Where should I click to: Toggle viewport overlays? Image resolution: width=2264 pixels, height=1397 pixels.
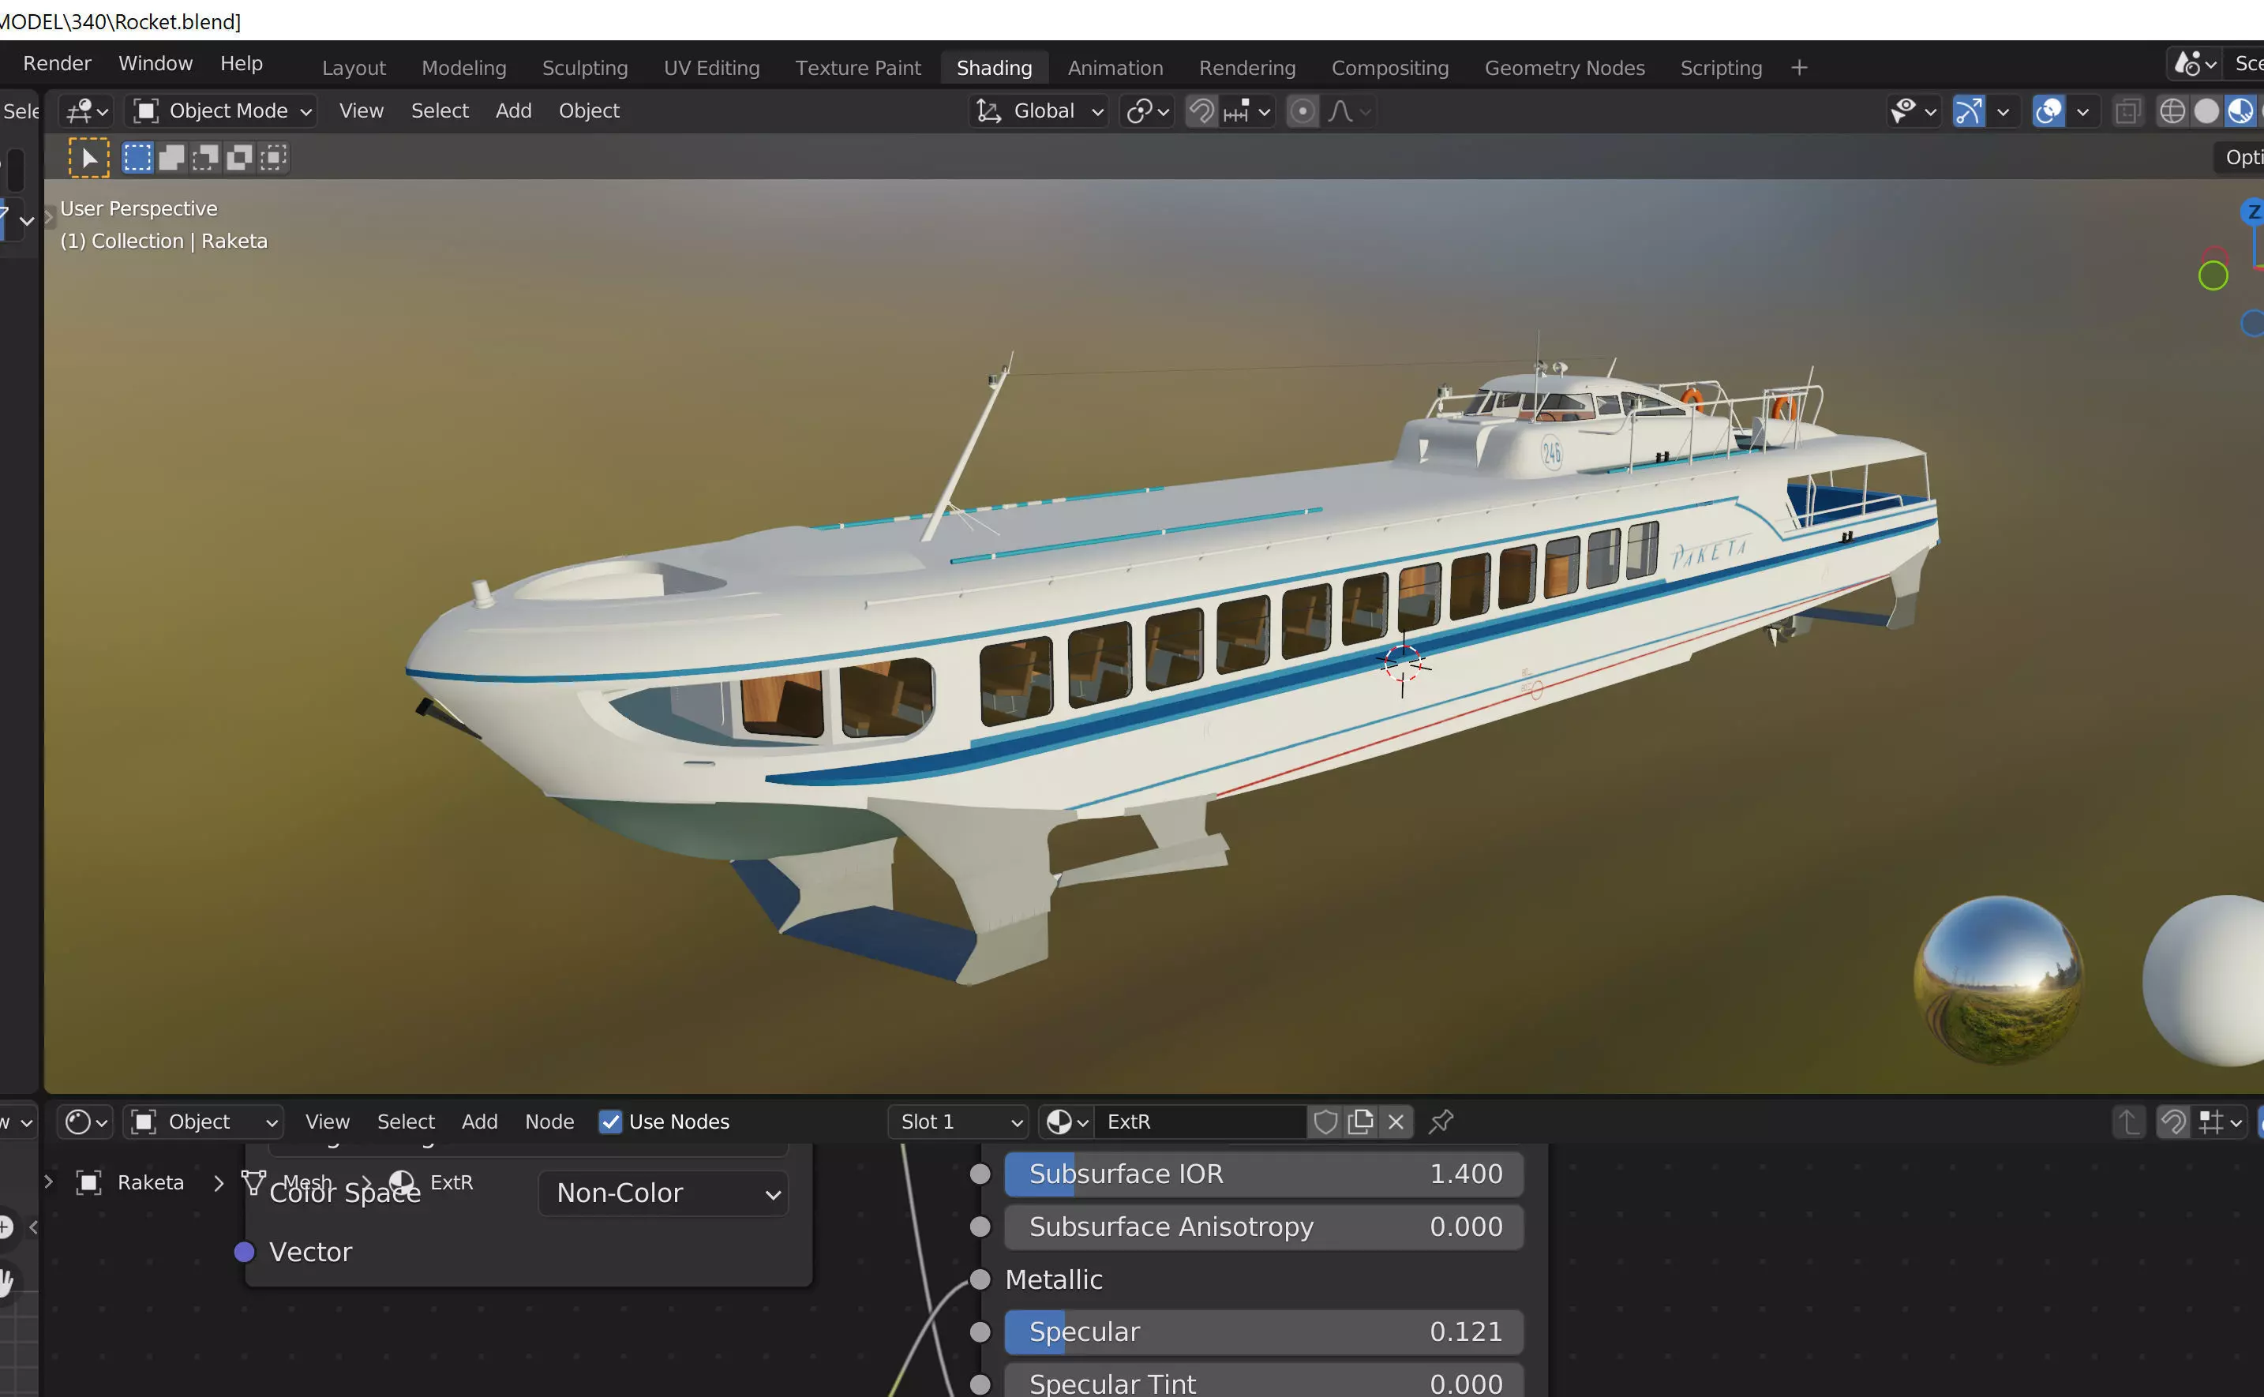[x=2048, y=112]
